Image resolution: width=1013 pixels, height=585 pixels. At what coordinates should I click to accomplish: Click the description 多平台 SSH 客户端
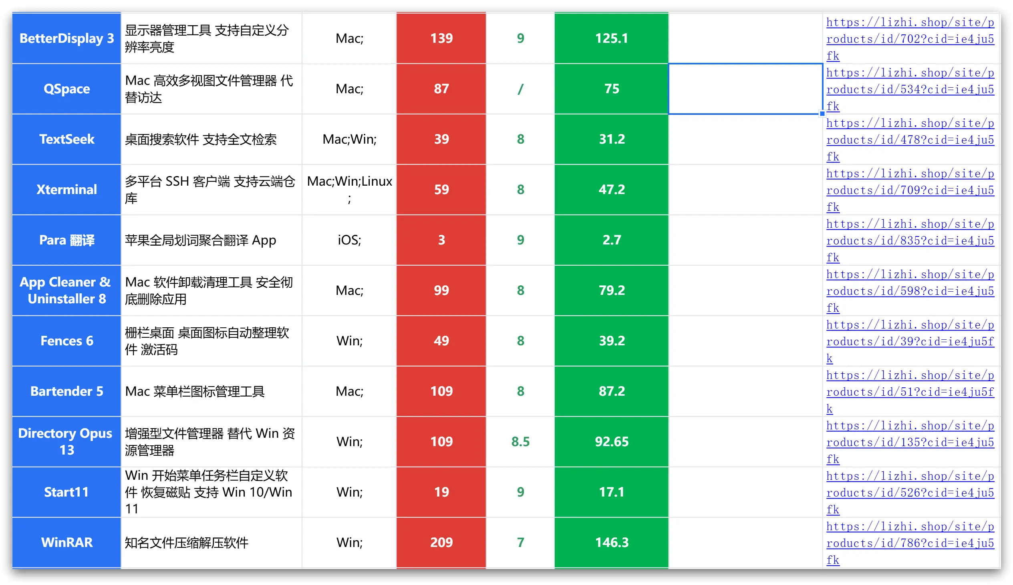click(x=211, y=190)
